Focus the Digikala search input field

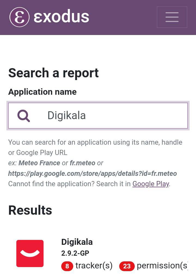[x=114, y=116]
